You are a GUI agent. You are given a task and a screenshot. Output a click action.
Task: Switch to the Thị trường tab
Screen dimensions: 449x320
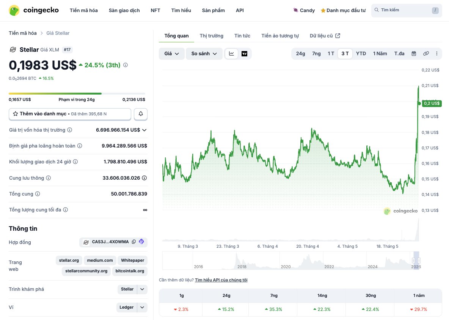coord(211,36)
